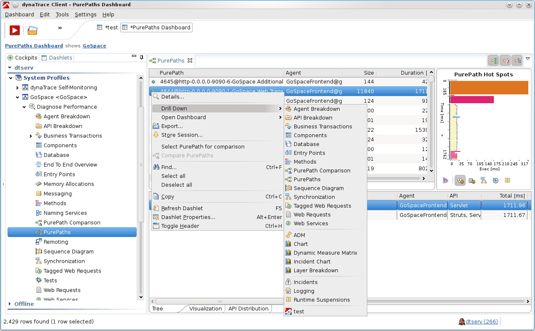Click Store Session... in context menu

(218, 135)
